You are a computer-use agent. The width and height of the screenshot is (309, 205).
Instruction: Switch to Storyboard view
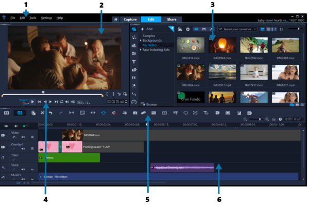7,113
